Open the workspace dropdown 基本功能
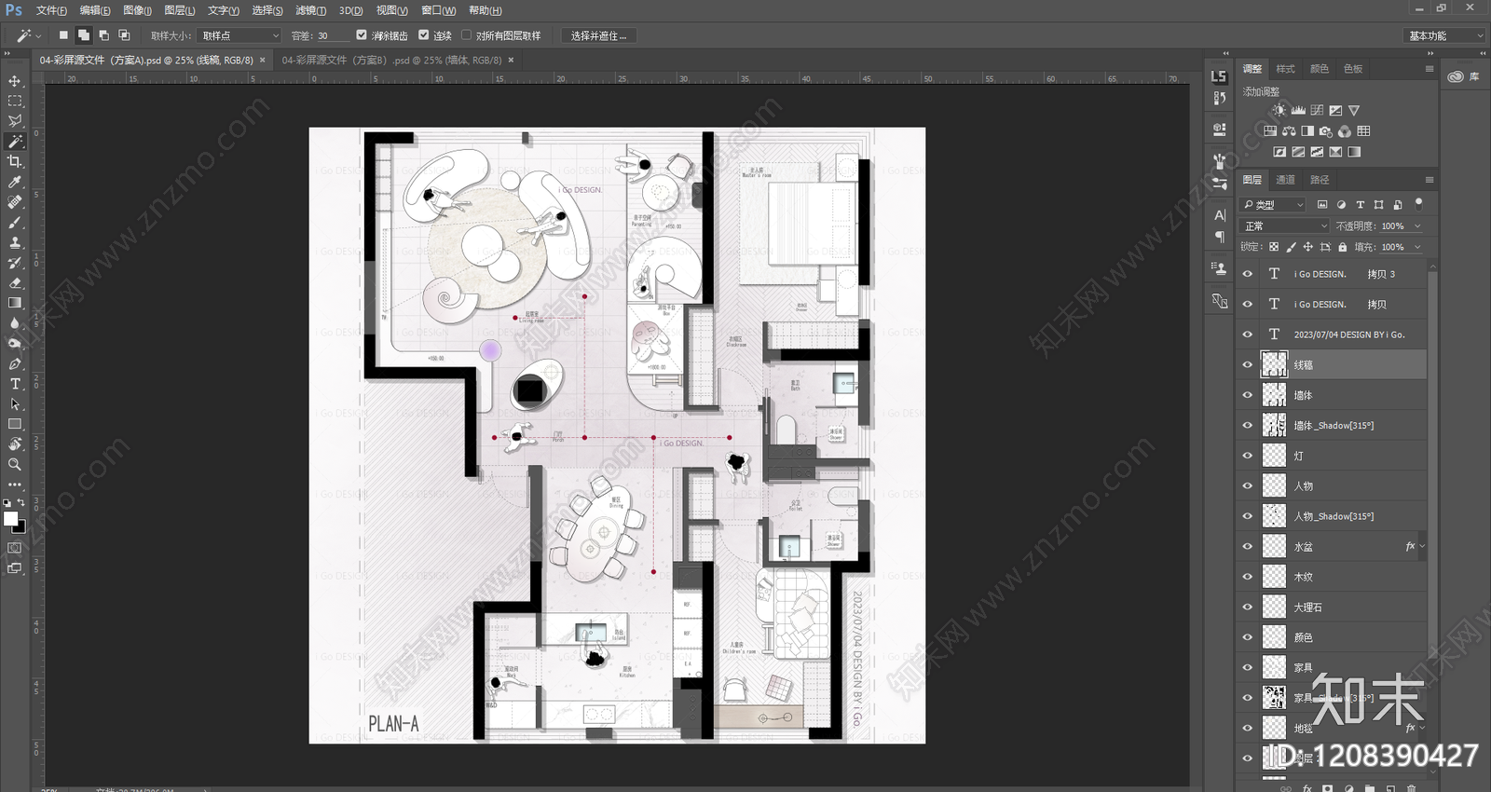 click(1444, 35)
